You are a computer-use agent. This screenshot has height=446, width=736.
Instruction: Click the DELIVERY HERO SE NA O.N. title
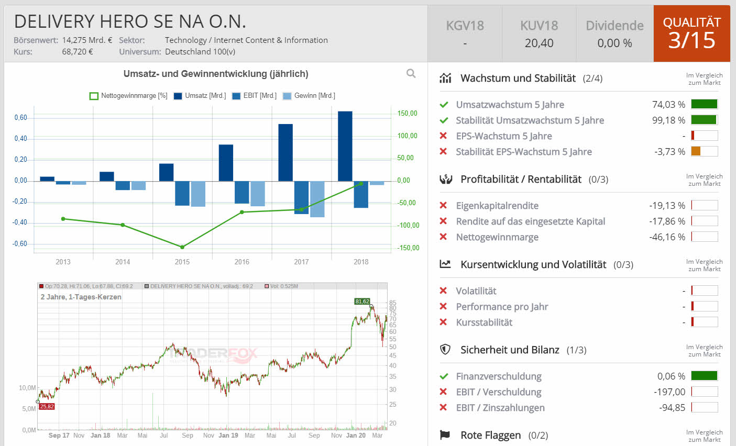tap(130, 21)
